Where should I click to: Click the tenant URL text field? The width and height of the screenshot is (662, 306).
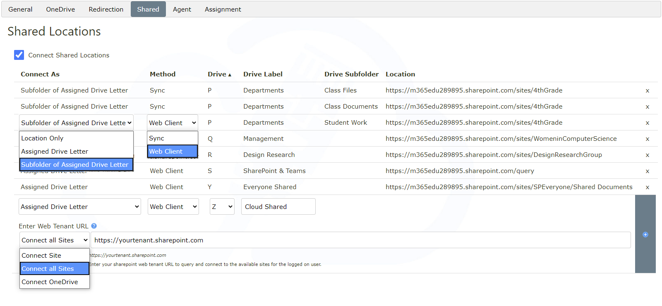tap(360, 240)
